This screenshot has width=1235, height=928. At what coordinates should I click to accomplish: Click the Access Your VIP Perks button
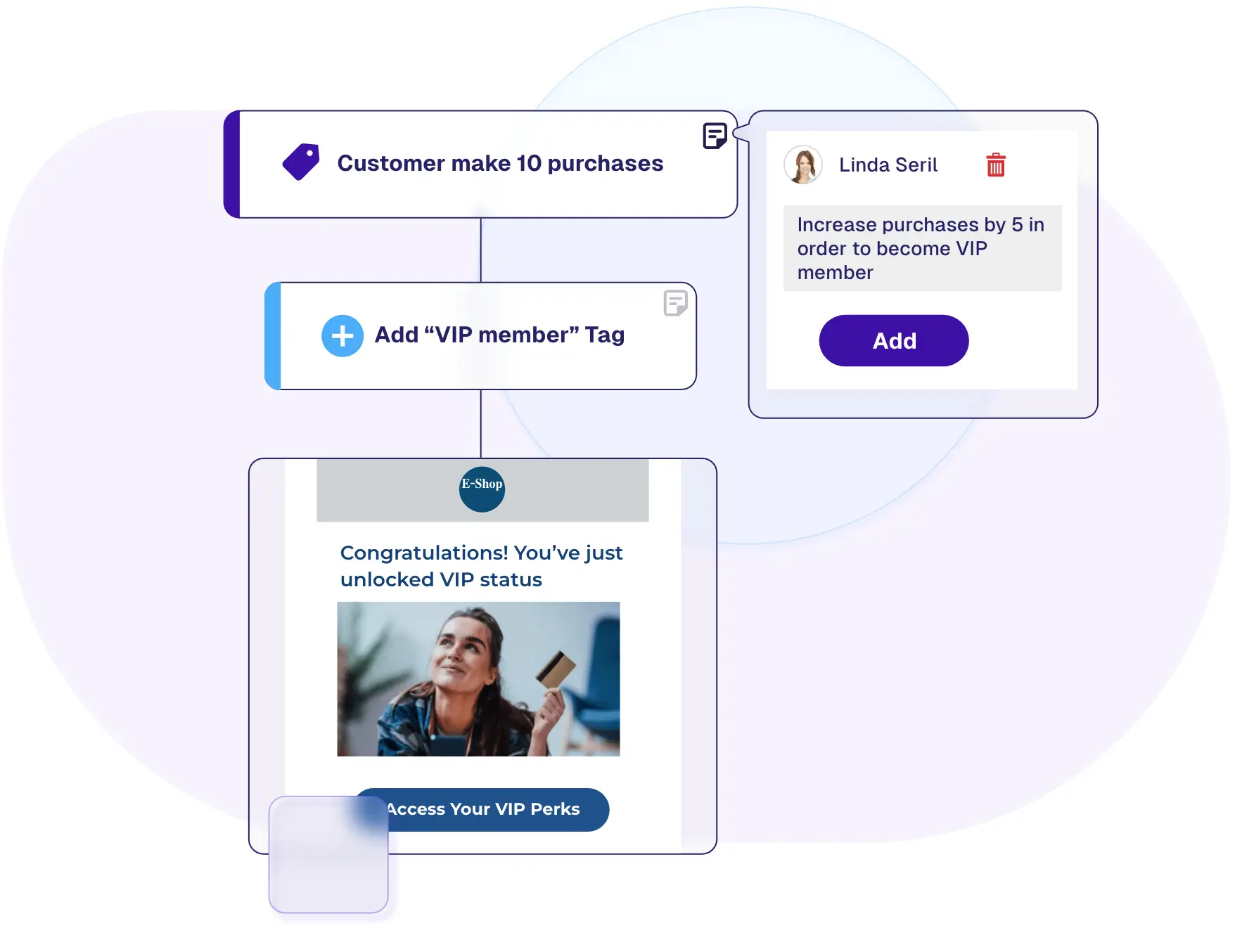point(482,809)
